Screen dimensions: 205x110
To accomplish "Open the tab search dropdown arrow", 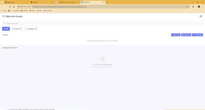I will point(2,2).
